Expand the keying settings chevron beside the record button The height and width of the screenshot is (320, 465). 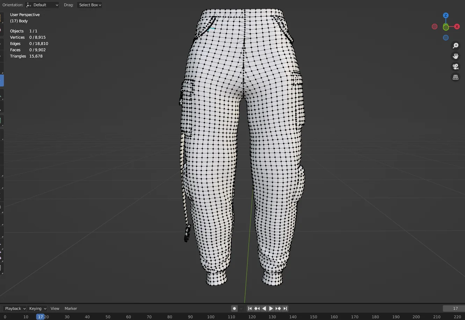241,308
